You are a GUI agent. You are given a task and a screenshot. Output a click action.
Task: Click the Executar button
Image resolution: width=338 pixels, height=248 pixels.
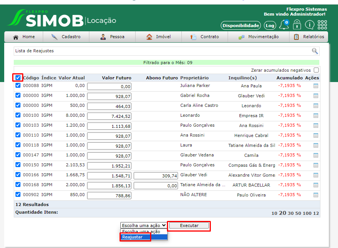(x=189, y=225)
